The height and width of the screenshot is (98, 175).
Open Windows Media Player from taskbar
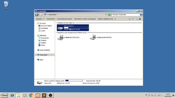25,95
